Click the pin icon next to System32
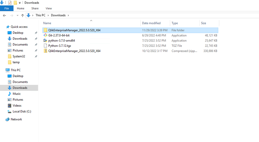This screenshot has height=142, width=259. point(36,56)
